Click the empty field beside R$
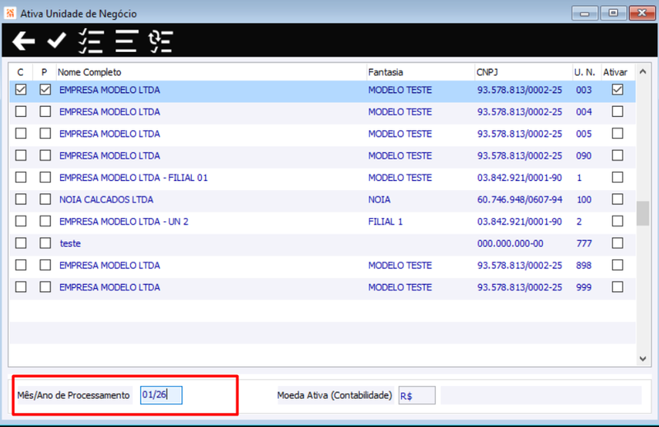The height and width of the screenshot is (427, 659). pyautogui.click(x=541, y=396)
